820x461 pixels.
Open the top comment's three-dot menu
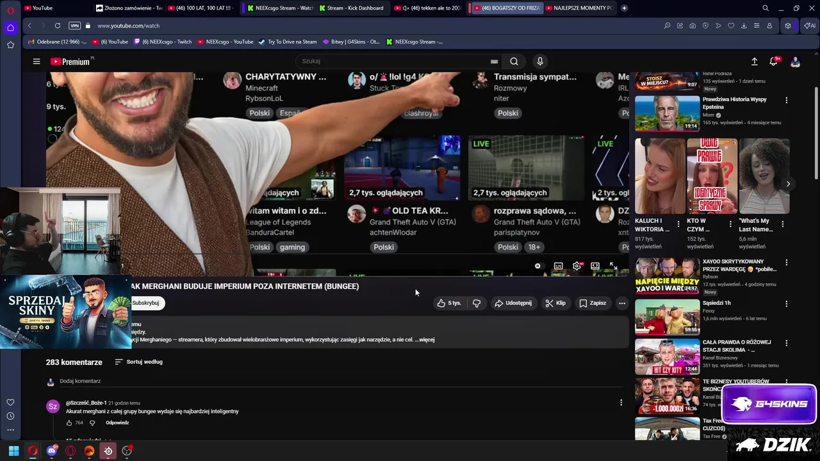click(621, 403)
